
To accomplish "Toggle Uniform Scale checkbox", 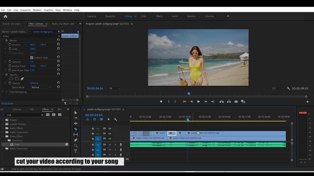I will 31,58.
